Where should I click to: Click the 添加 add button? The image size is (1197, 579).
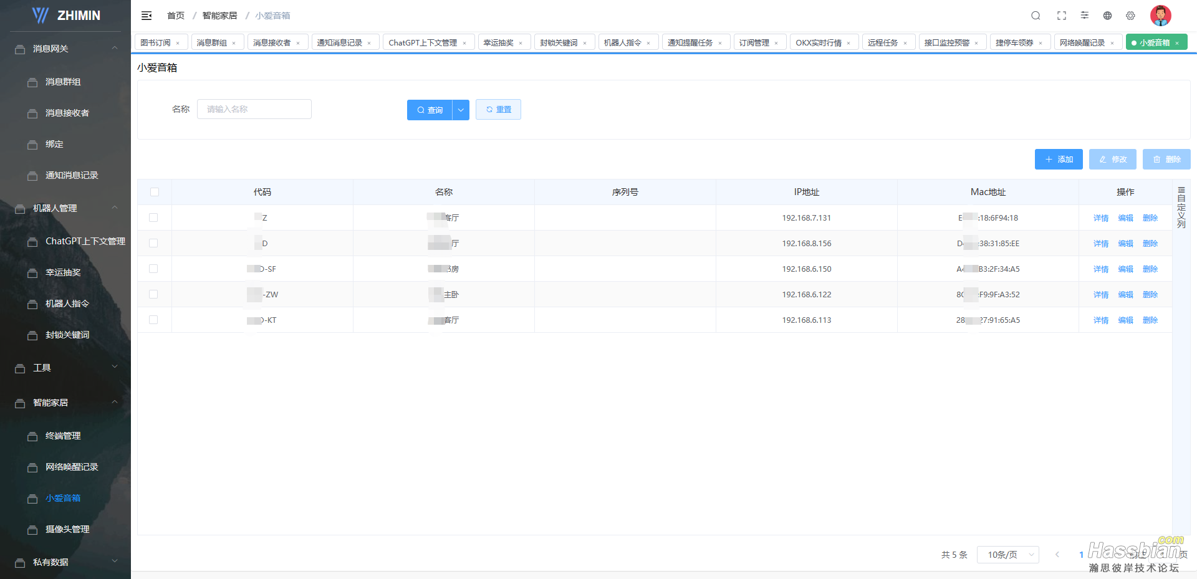tap(1059, 160)
